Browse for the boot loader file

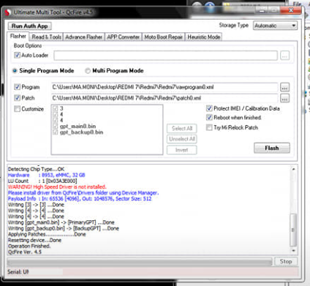pyautogui.click(x=284, y=56)
